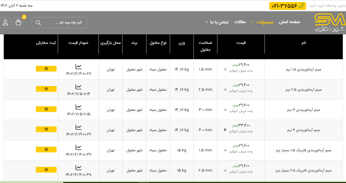Click the قیمت column header
The image size is (346, 183).
241,43
